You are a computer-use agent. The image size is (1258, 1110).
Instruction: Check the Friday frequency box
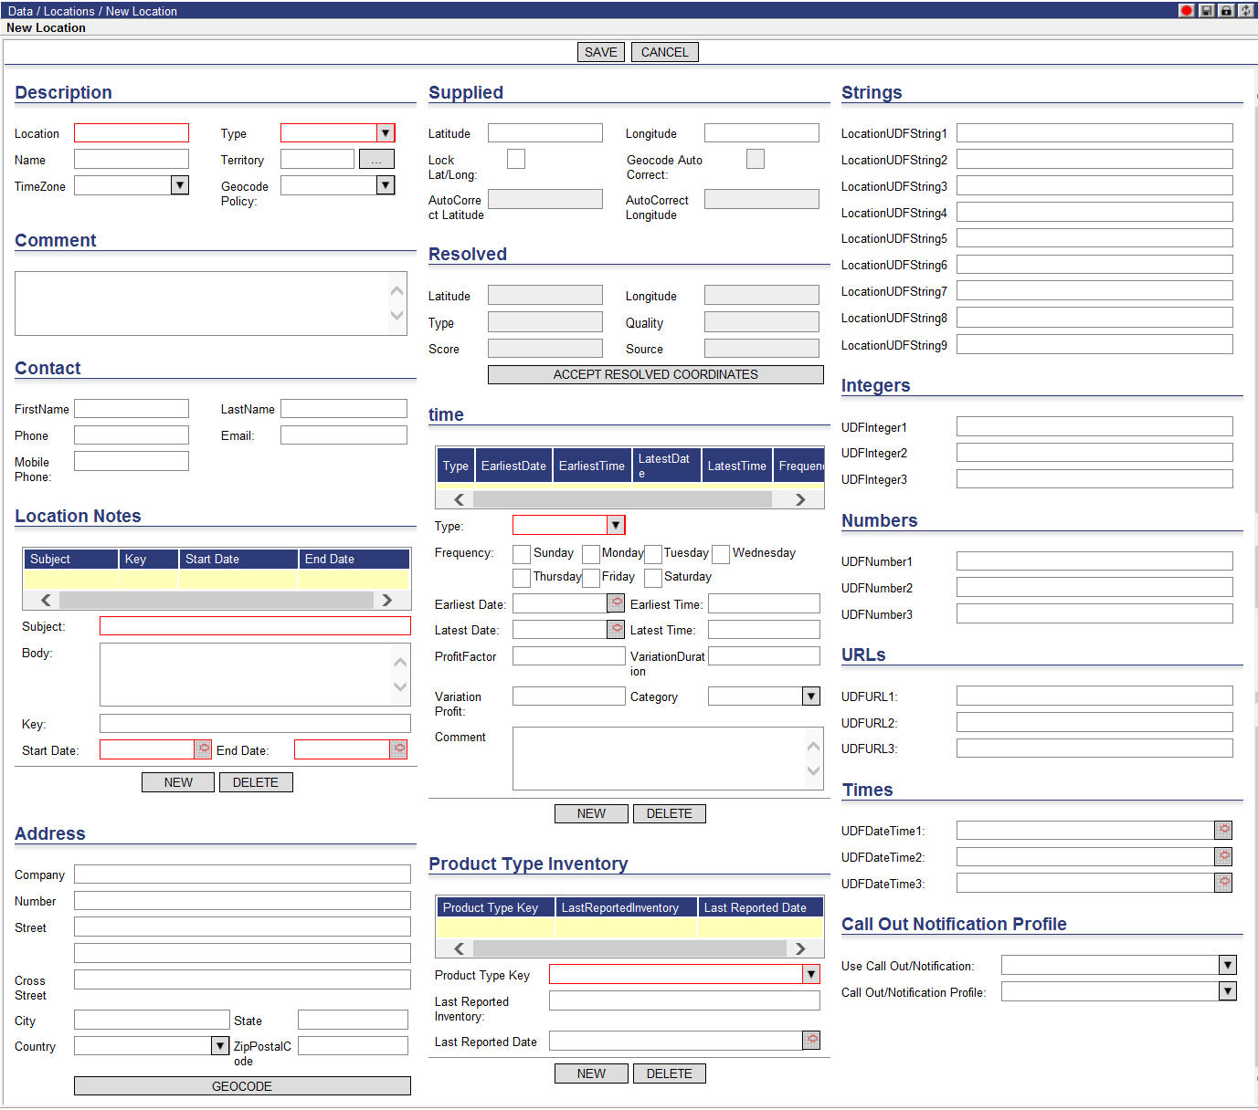[x=591, y=578]
